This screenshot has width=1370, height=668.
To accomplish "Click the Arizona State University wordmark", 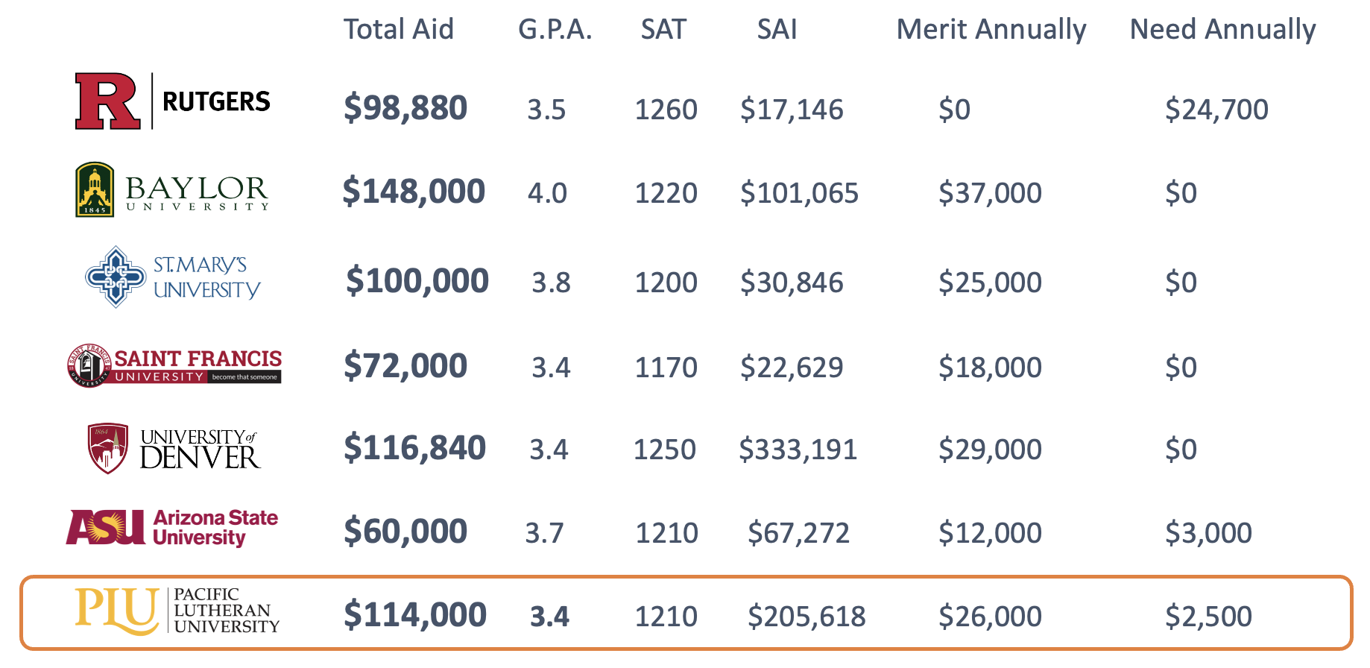I will (215, 528).
